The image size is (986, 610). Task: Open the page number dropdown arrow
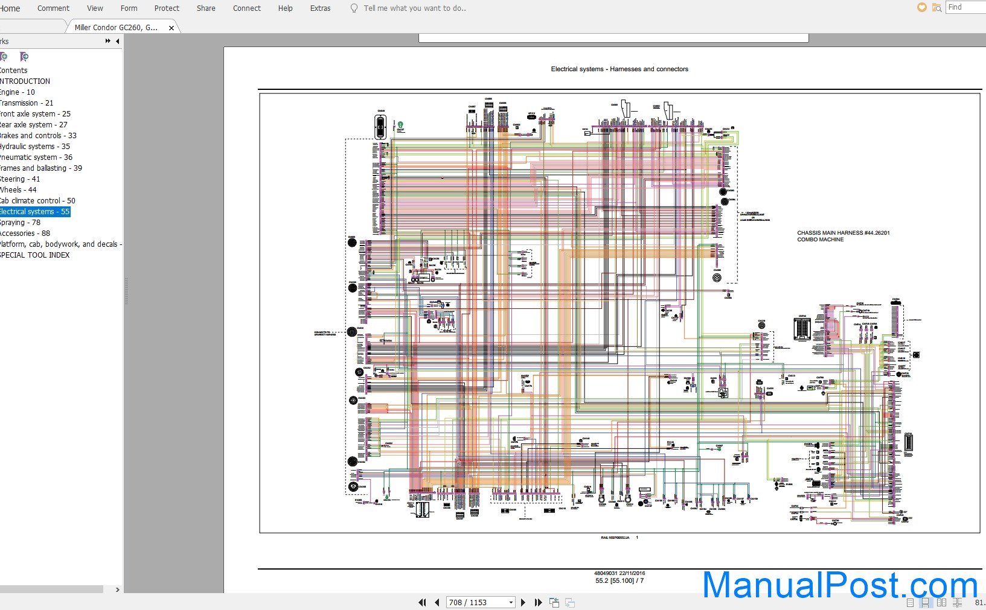(x=511, y=602)
